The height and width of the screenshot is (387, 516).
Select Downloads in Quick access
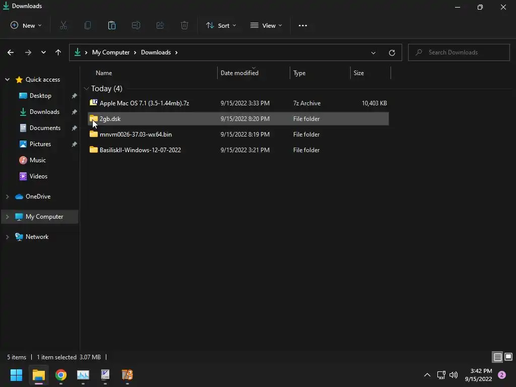pos(44,111)
